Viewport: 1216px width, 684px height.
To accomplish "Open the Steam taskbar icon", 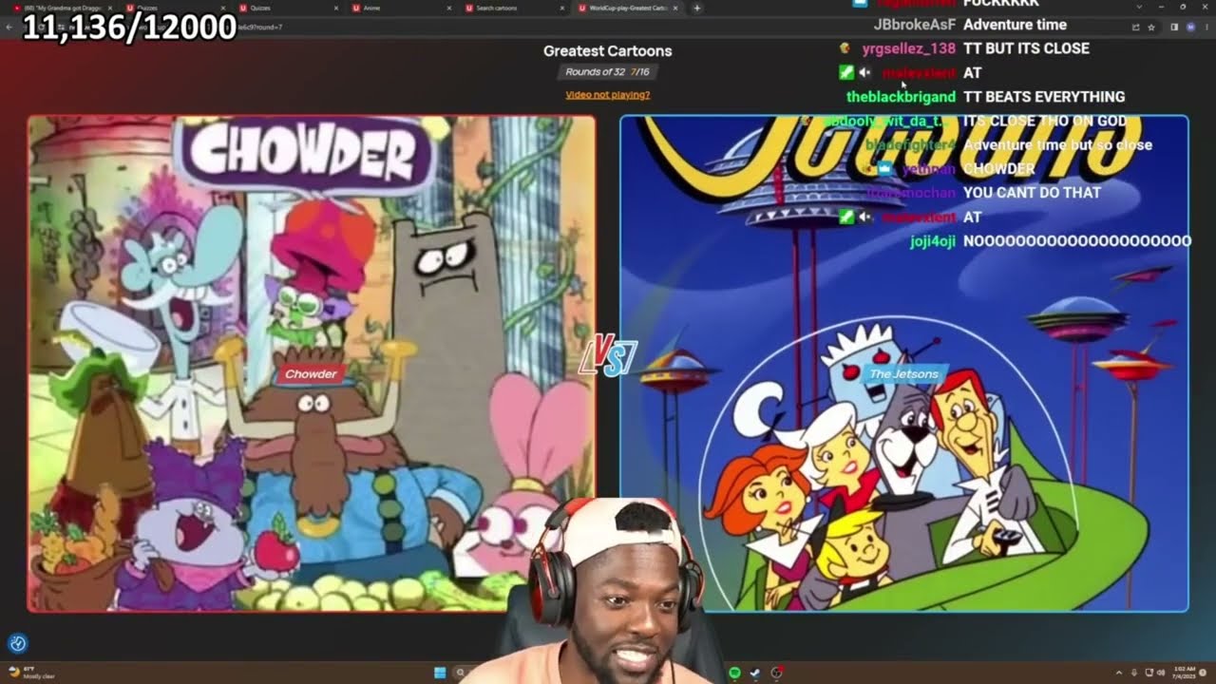I will [x=755, y=673].
